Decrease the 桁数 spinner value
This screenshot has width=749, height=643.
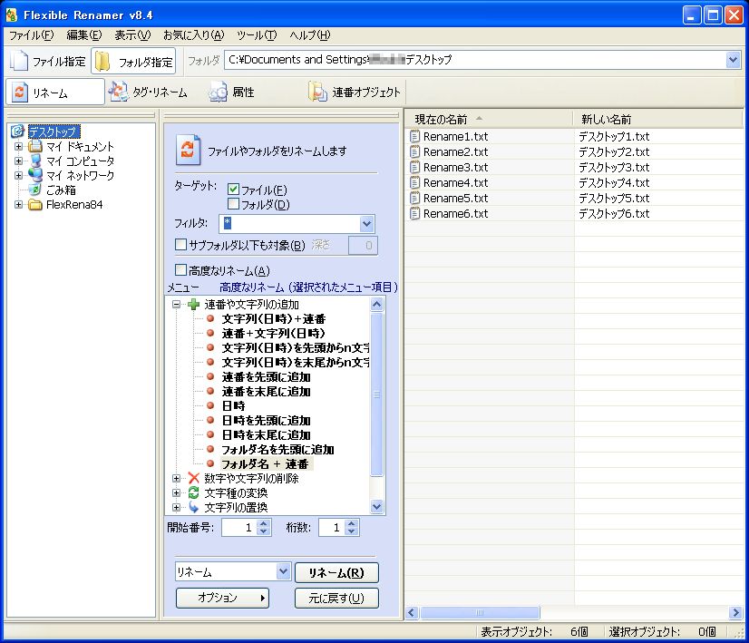click(352, 531)
